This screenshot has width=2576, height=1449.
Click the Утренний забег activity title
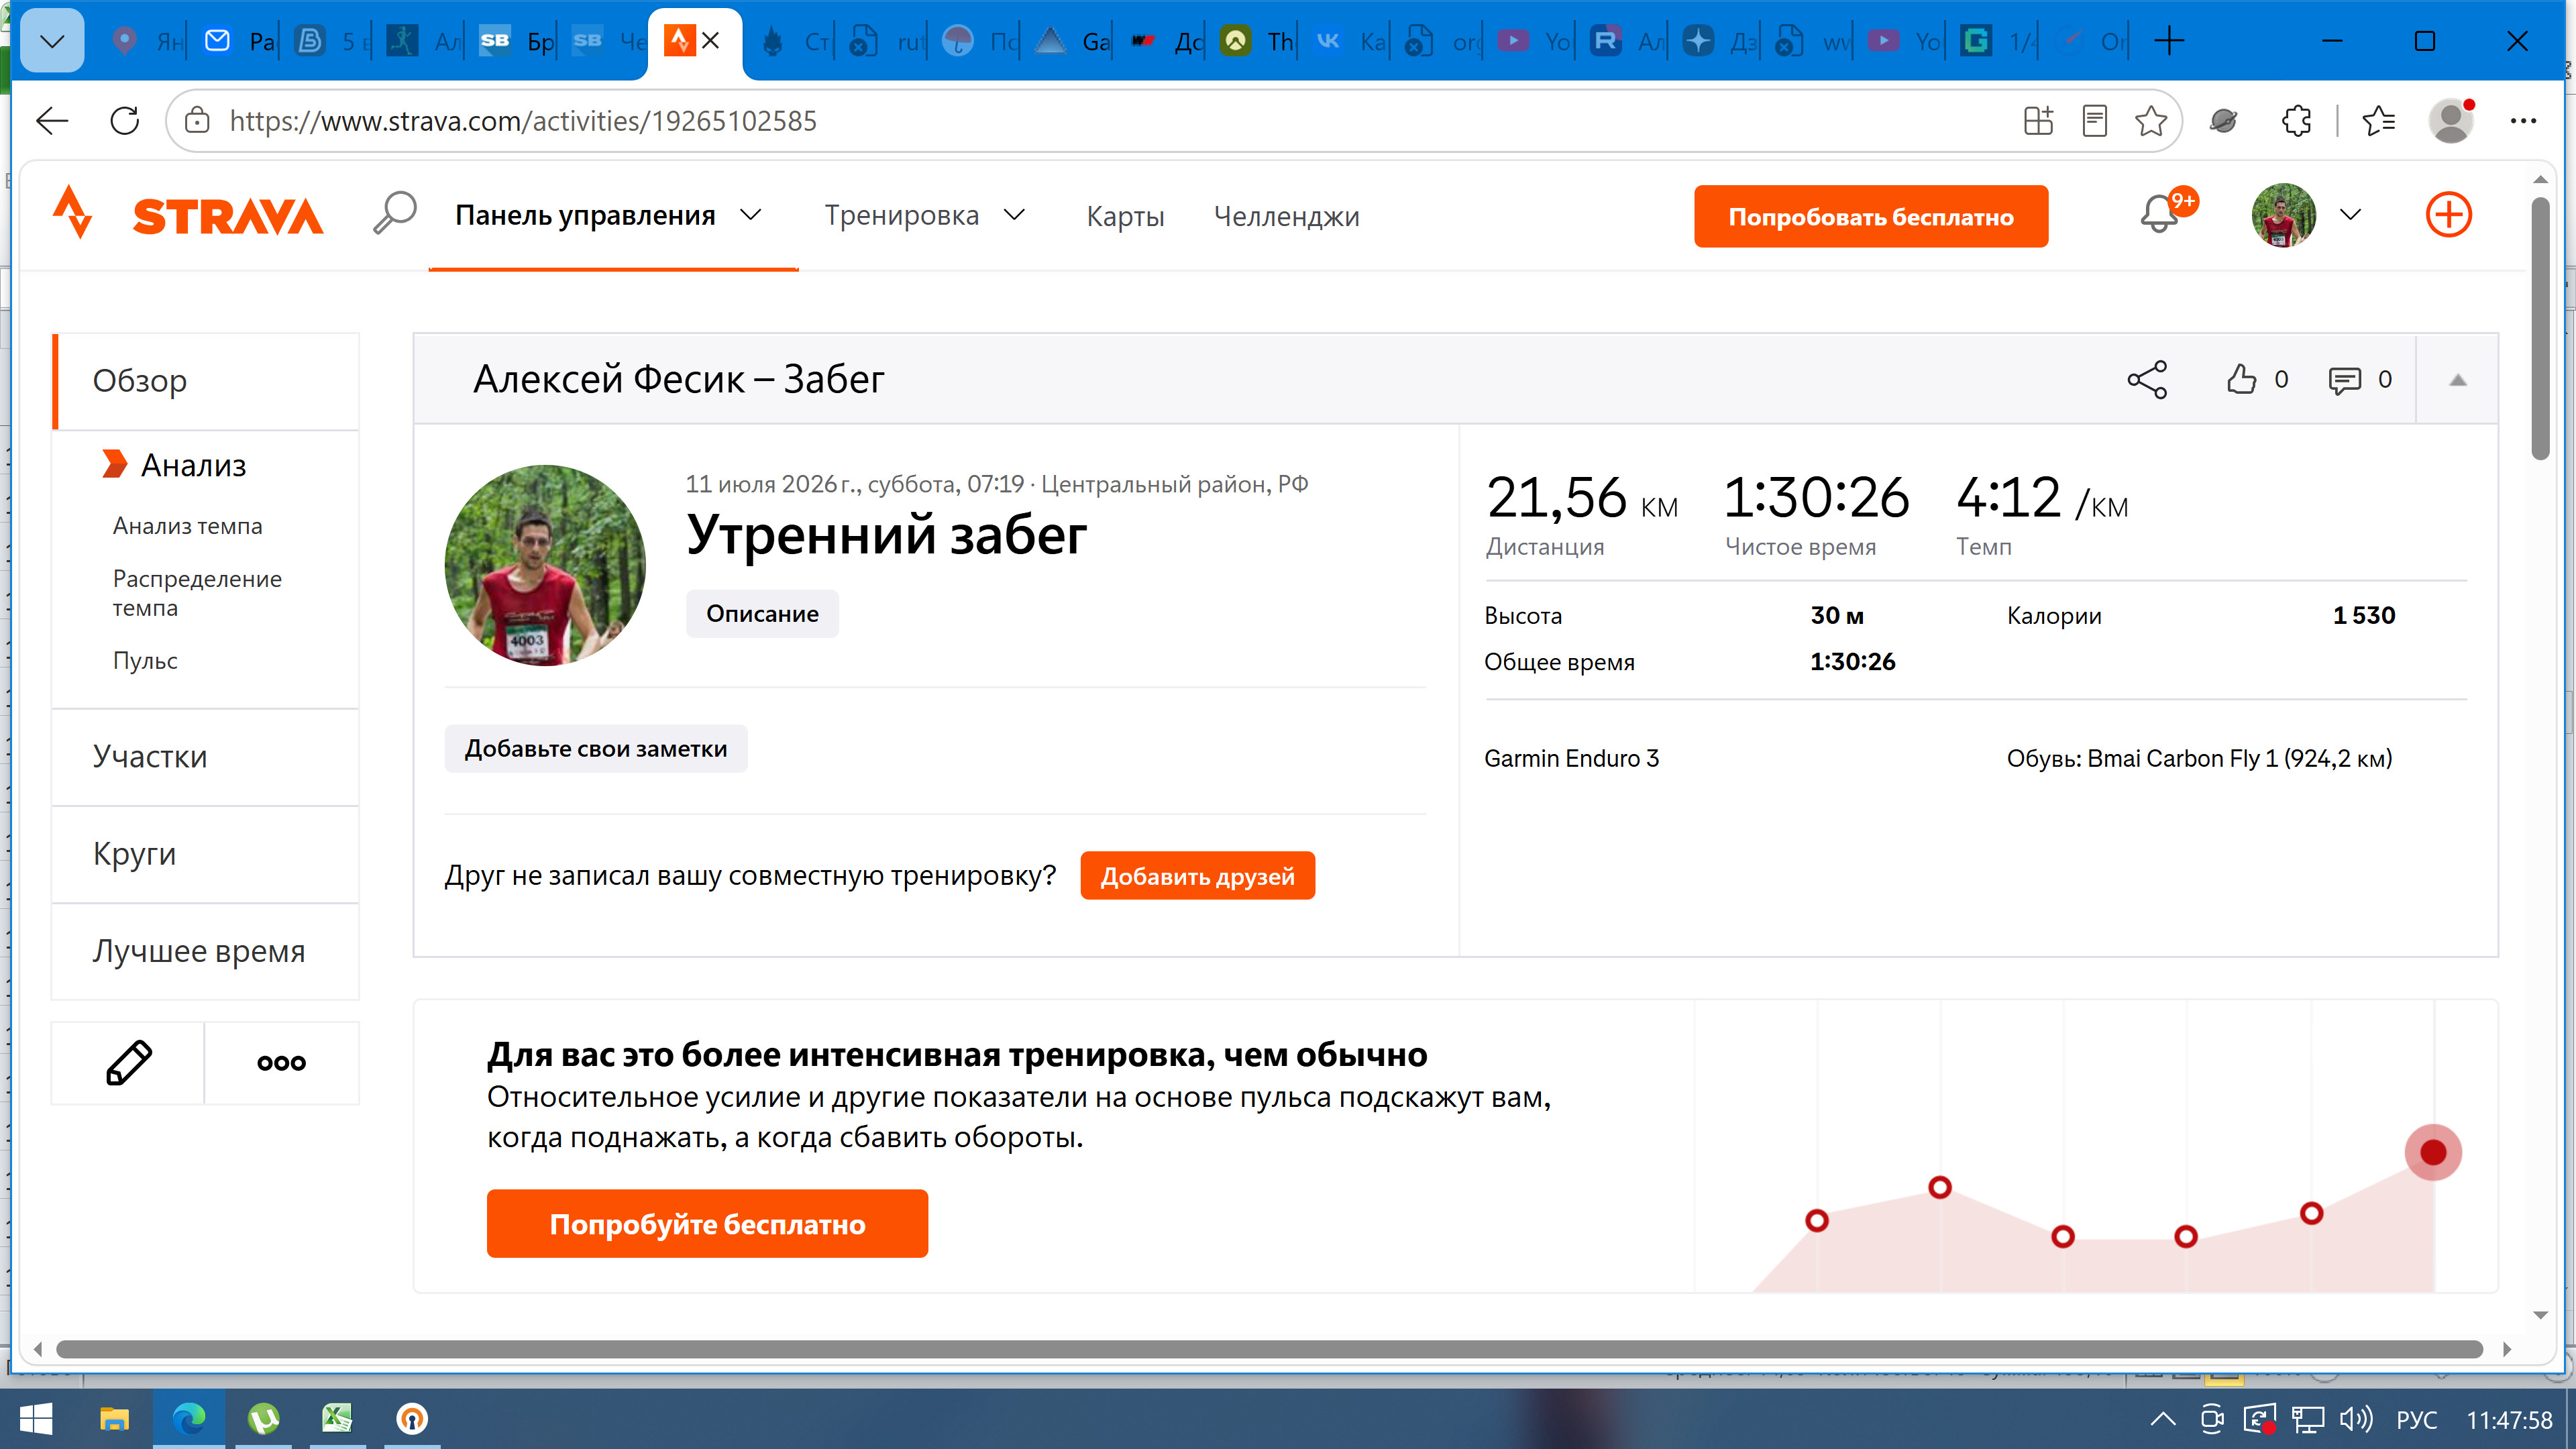[886, 535]
